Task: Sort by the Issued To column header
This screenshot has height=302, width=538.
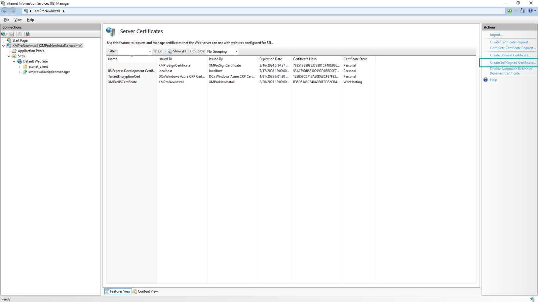Action: 182,59
